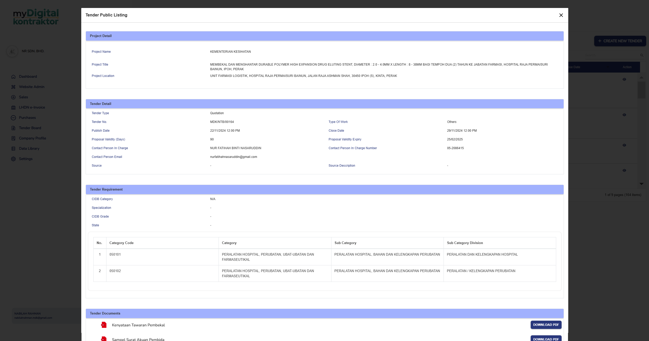Click the list scroll-down arrow
This screenshot has width=649, height=341.
pyautogui.click(x=642, y=184)
